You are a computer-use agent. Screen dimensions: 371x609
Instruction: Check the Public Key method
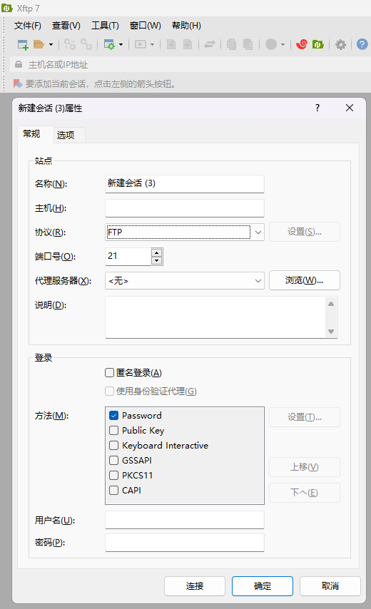(114, 430)
